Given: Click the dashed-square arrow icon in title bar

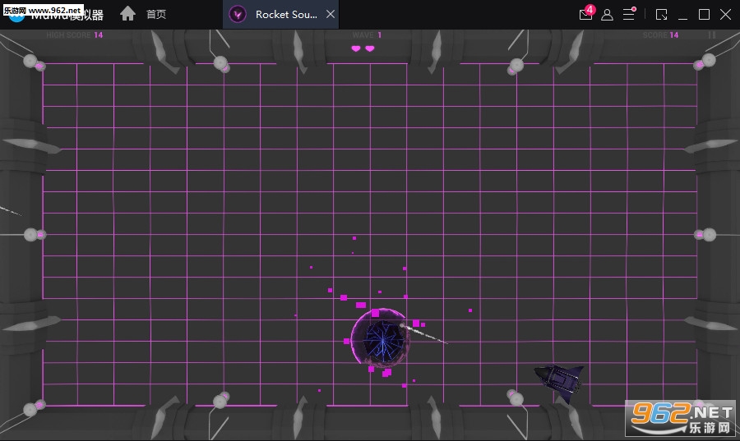Looking at the screenshot, I should tap(661, 14).
